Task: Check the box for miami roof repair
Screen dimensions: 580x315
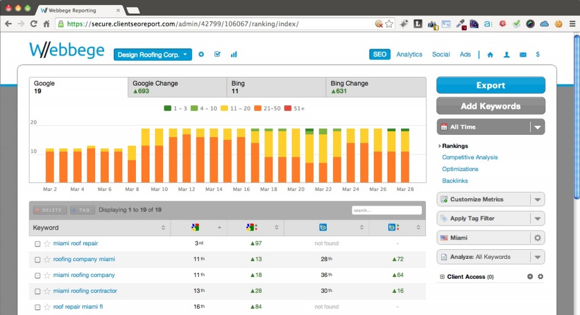Action: click(37, 244)
